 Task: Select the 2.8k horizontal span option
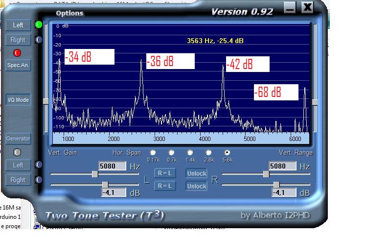208,153
